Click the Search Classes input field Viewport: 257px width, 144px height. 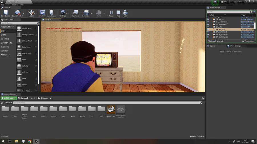(20, 23)
